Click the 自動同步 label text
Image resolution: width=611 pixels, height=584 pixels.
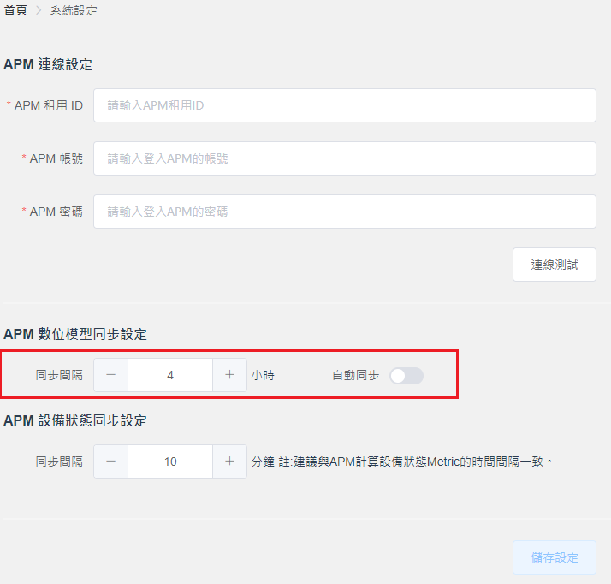point(355,375)
